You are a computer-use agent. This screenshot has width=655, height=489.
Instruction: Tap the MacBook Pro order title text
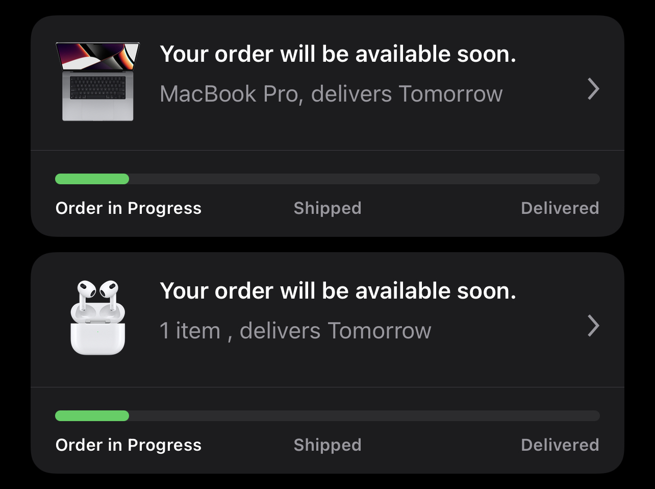pos(338,54)
